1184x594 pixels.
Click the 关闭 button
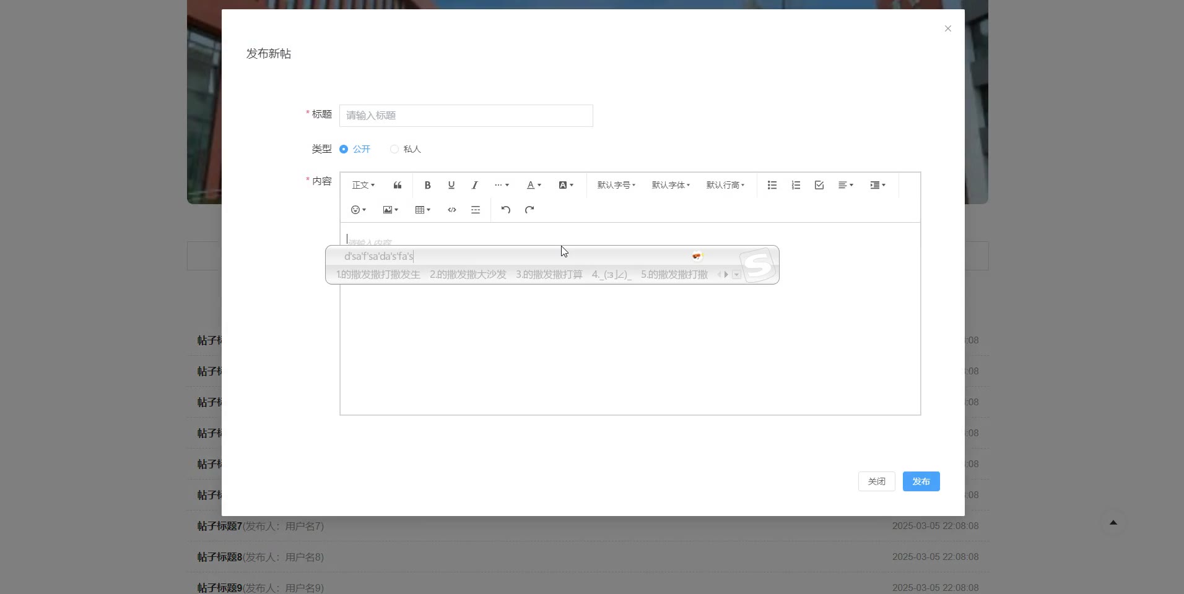pos(877,481)
